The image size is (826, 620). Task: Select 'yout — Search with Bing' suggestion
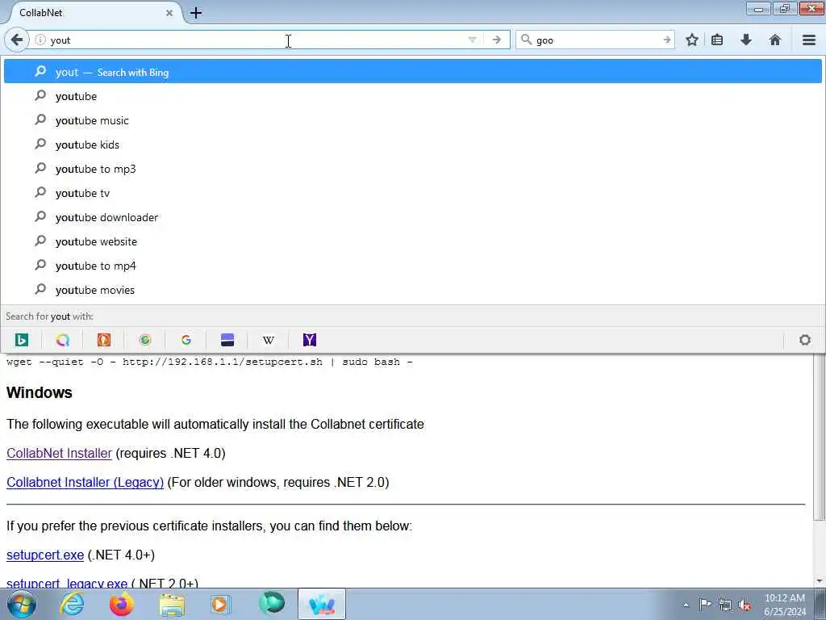coord(412,72)
